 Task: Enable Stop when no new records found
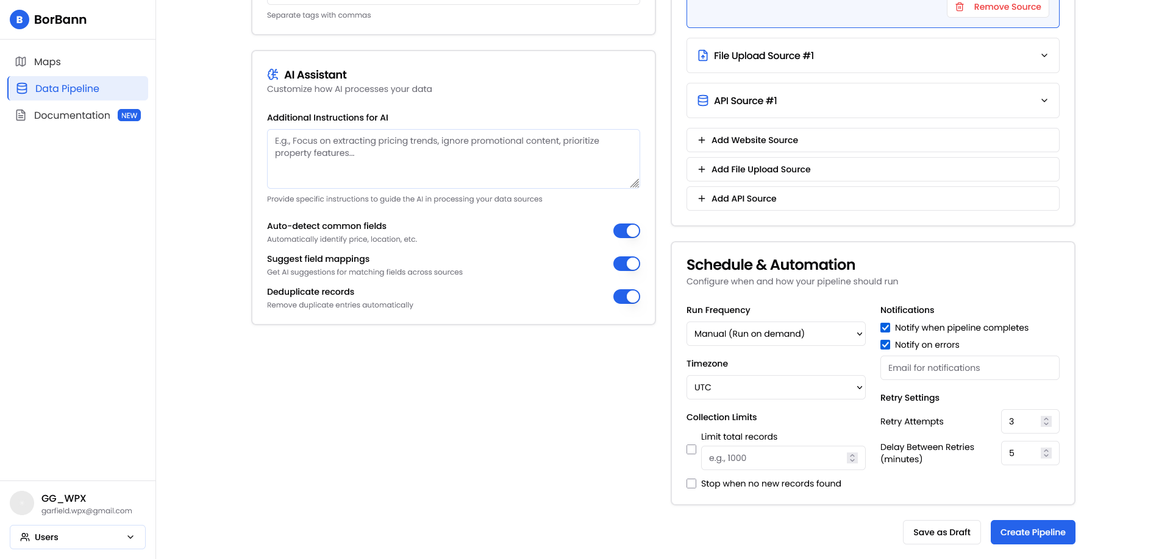pyautogui.click(x=691, y=483)
